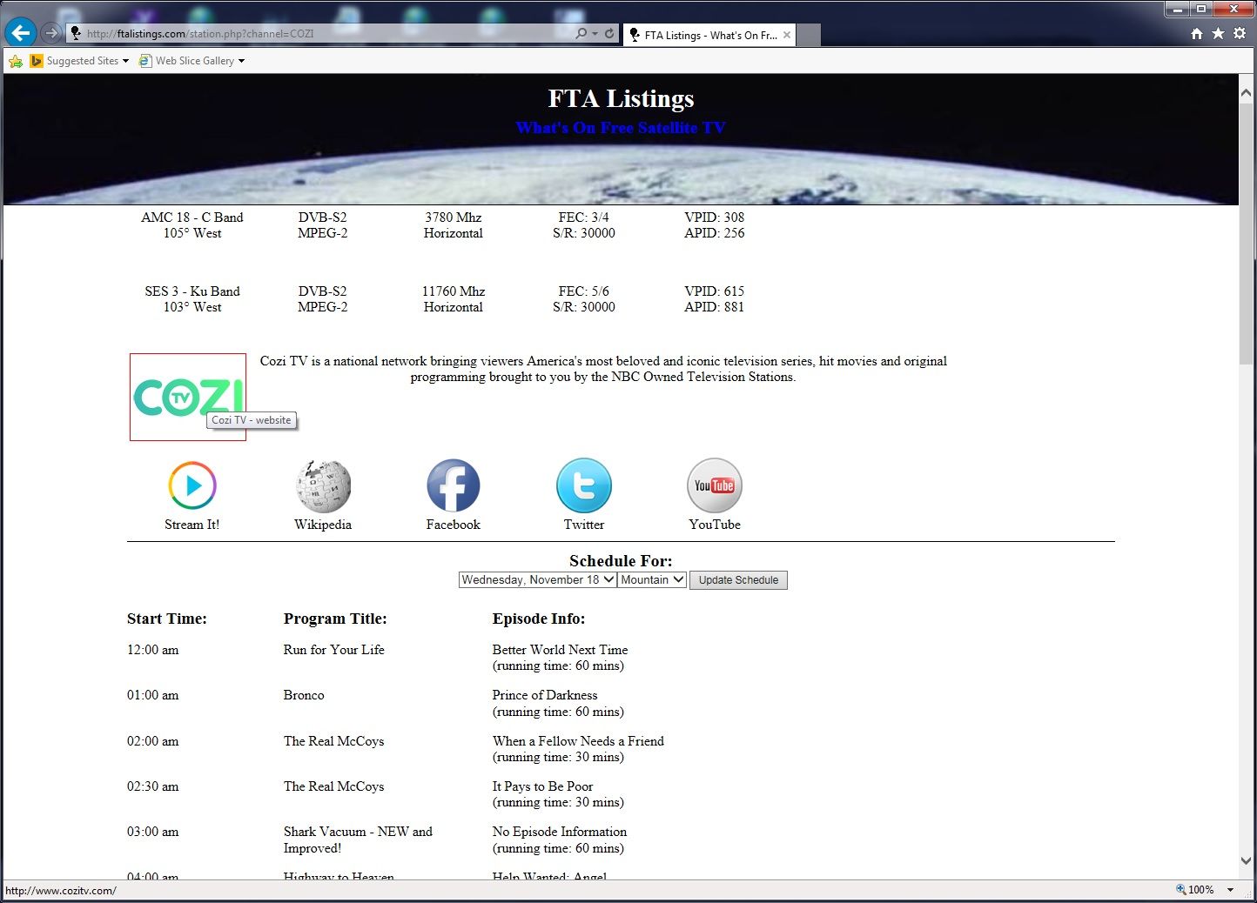
Task: Expand the Web Slice Gallery dropdown arrow
Action: pyautogui.click(x=241, y=61)
